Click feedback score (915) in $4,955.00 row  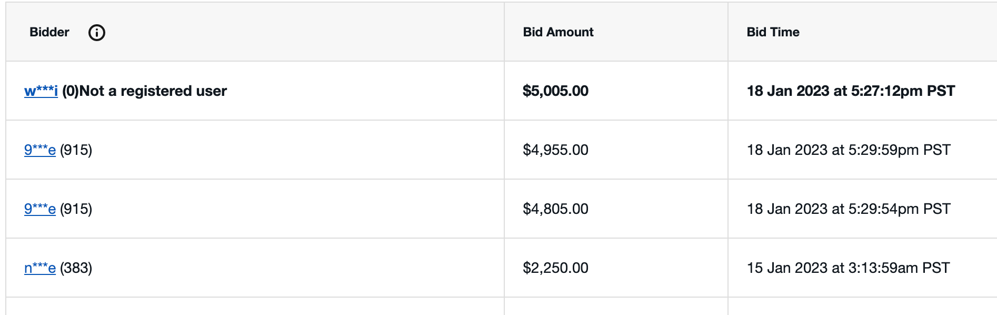point(76,150)
